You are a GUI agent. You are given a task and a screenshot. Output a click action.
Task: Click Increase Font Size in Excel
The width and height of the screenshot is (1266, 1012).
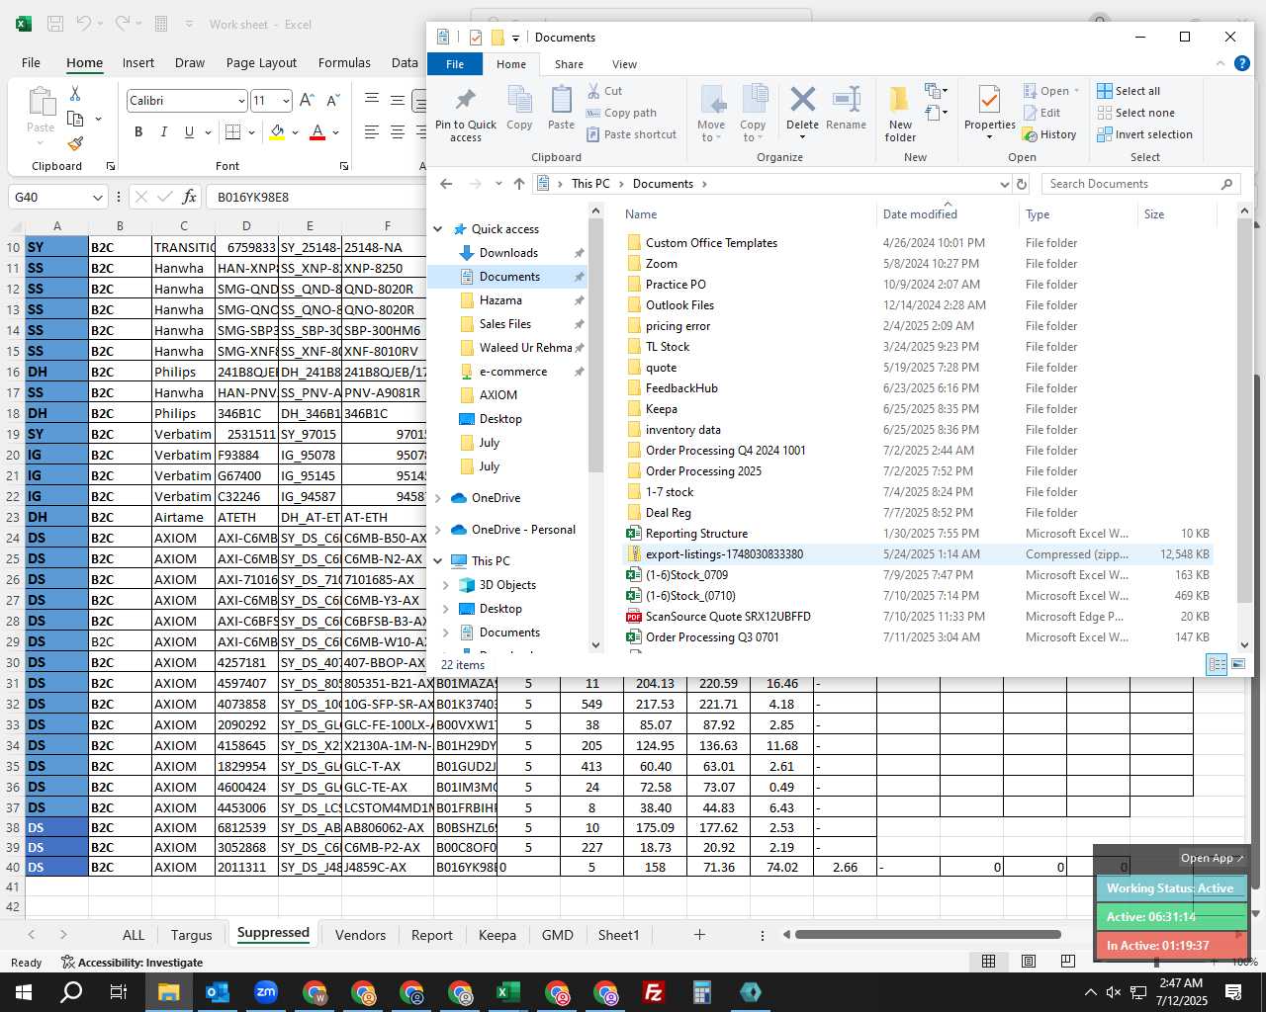[307, 100]
